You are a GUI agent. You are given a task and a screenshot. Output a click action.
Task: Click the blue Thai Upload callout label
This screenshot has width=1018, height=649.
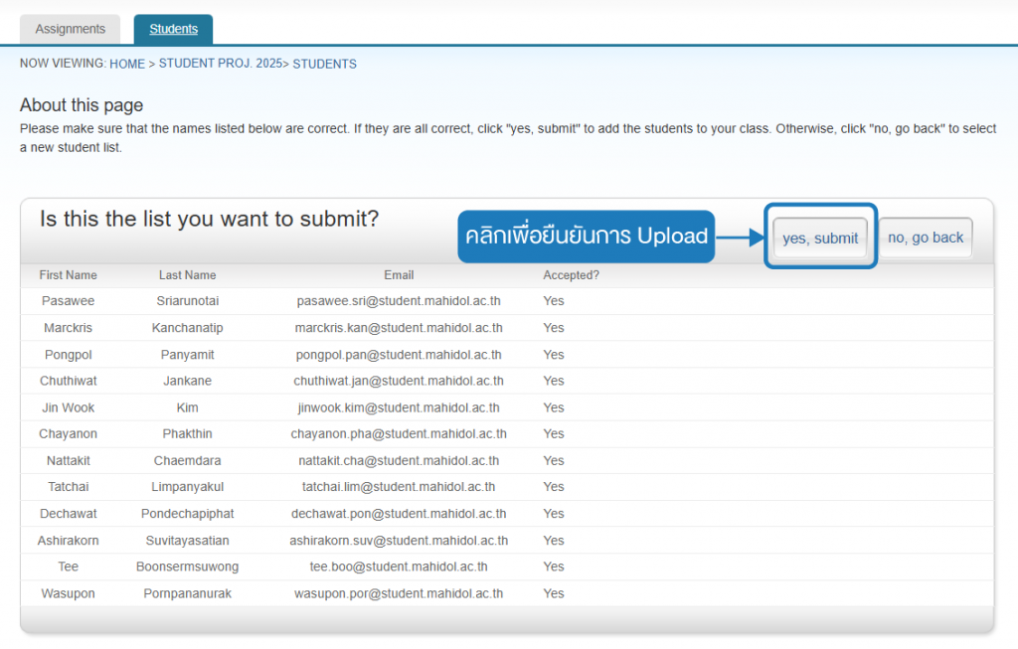(x=587, y=237)
